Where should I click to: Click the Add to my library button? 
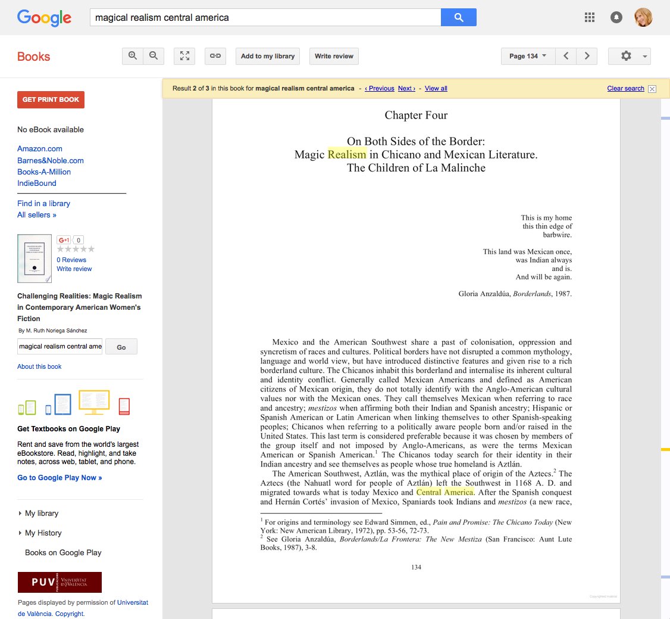coord(268,56)
